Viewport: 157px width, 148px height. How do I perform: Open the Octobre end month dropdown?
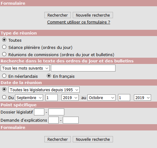101,98
